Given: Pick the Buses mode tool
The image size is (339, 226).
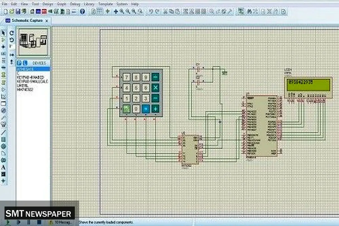Looking at the screenshot, I should (x=3, y=68).
